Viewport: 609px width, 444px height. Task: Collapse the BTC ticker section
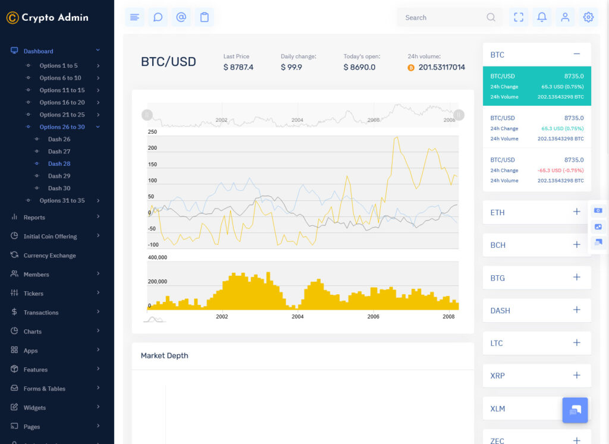tap(576, 53)
